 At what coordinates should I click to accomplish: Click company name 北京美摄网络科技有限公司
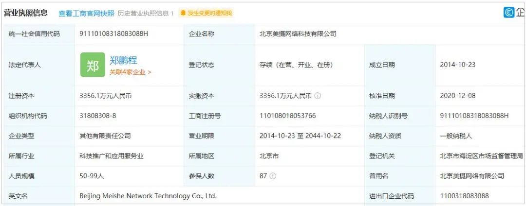[298, 34]
